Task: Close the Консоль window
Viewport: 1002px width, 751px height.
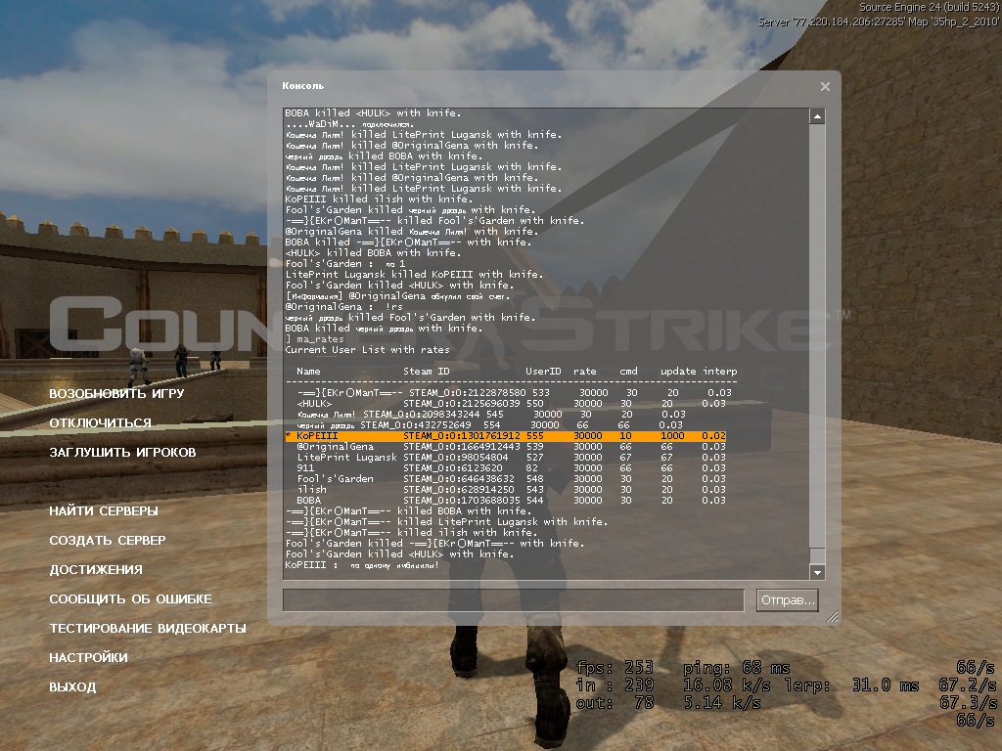Action: (x=825, y=86)
